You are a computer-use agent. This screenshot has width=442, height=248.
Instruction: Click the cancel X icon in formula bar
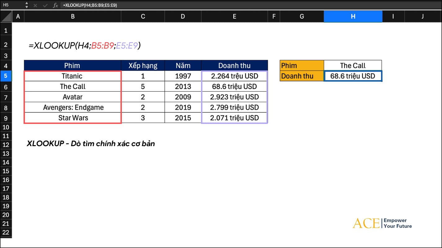(35, 5)
